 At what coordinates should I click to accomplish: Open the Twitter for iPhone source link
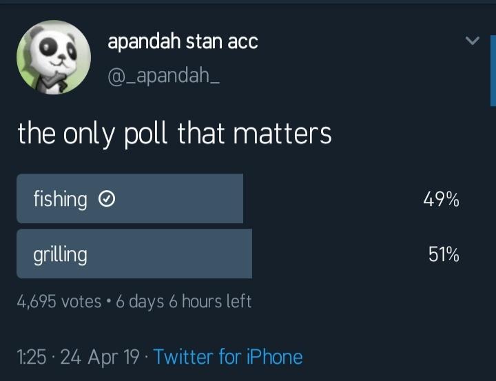(x=228, y=356)
